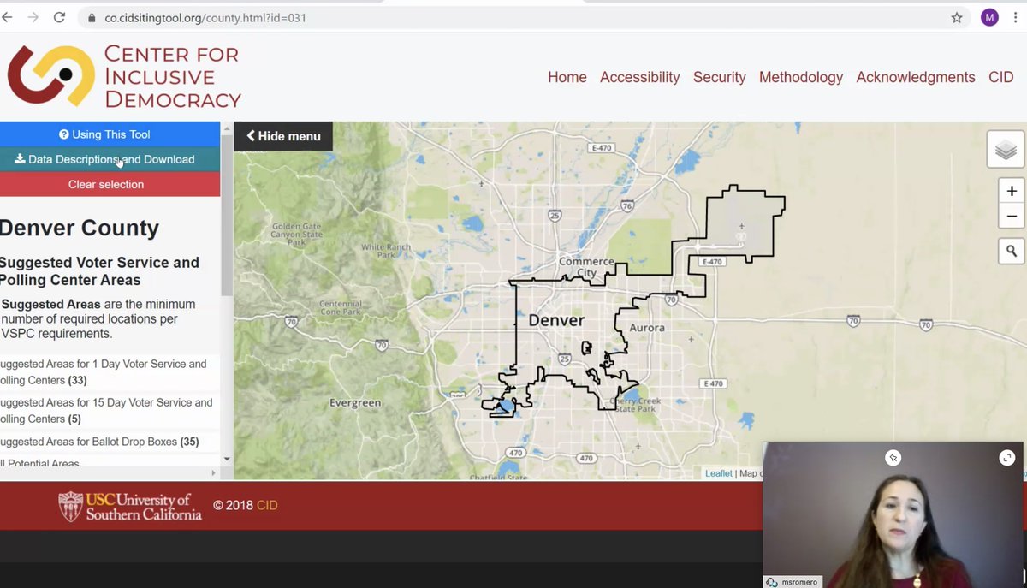Click the Evergreen map label
1027x588 pixels.
pos(355,403)
